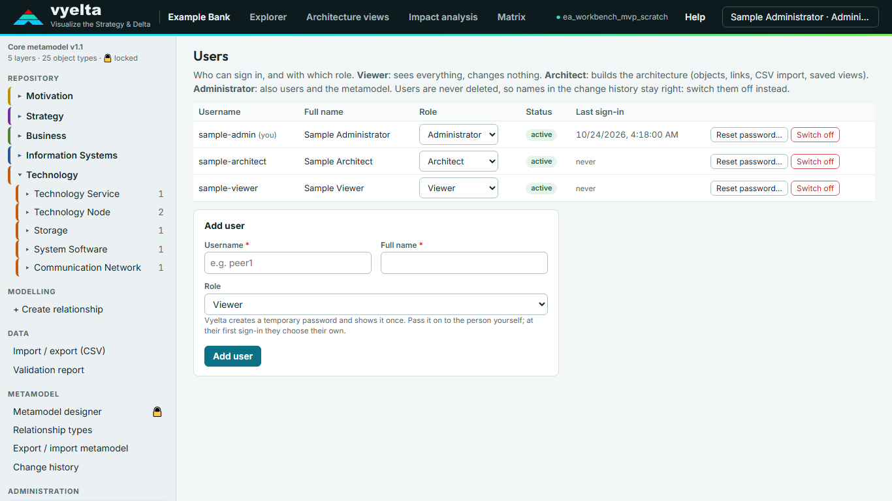Expand the Technology Service node
892x501 pixels.
pos(27,194)
